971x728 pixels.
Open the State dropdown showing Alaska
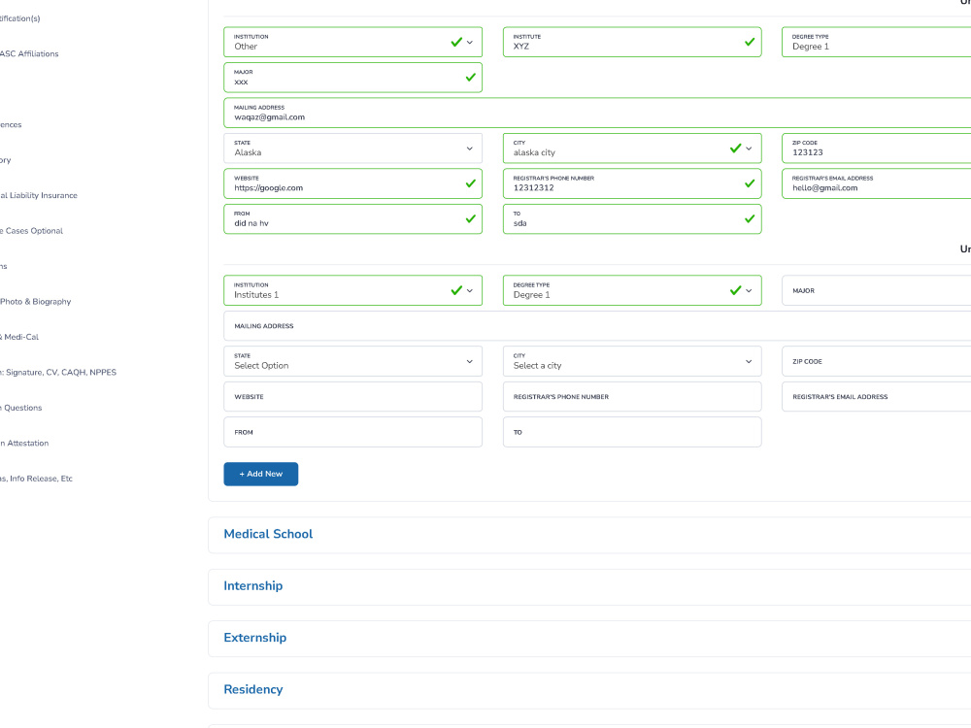(x=352, y=149)
